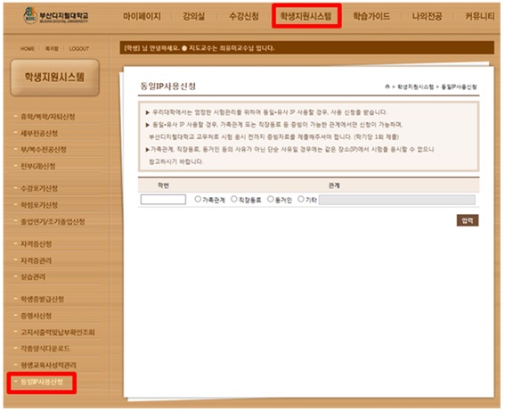505x412 pixels.
Task: Open the 강의실 menu
Action: (194, 16)
